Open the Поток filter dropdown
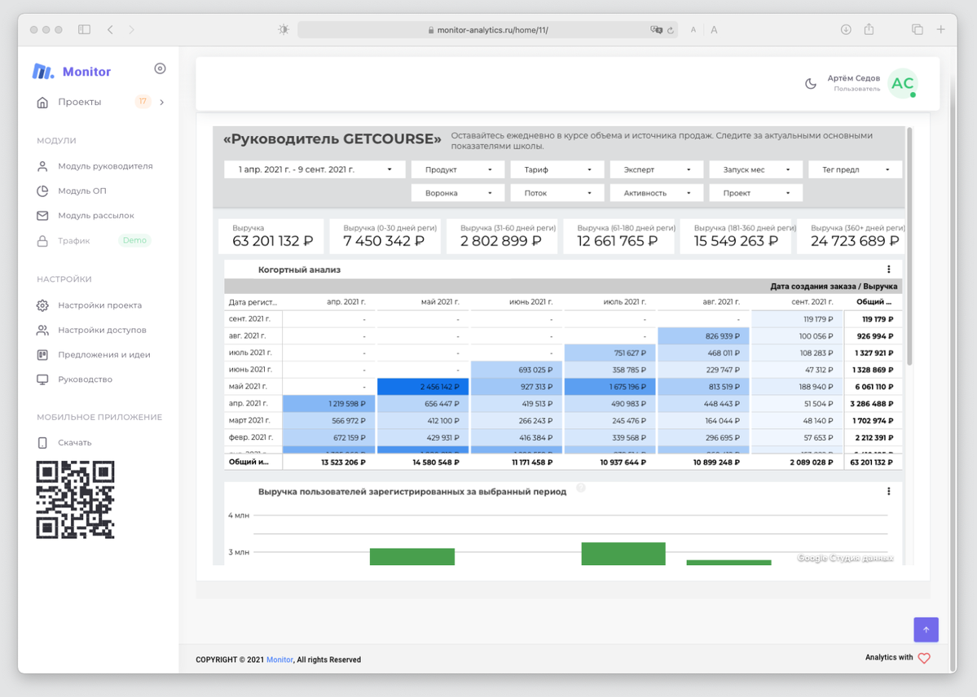 (x=557, y=193)
